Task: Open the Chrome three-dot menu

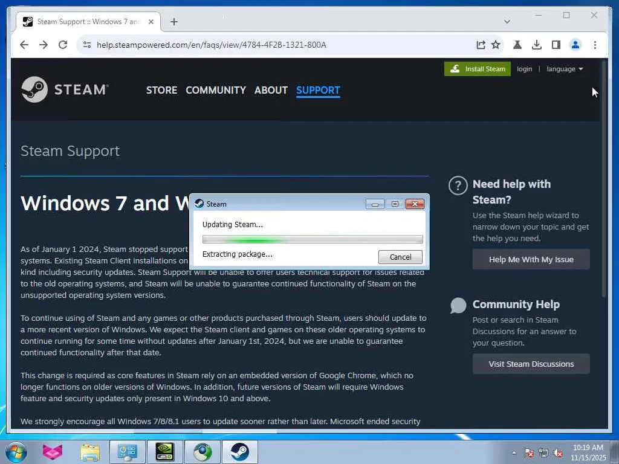Action: tap(595, 45)
